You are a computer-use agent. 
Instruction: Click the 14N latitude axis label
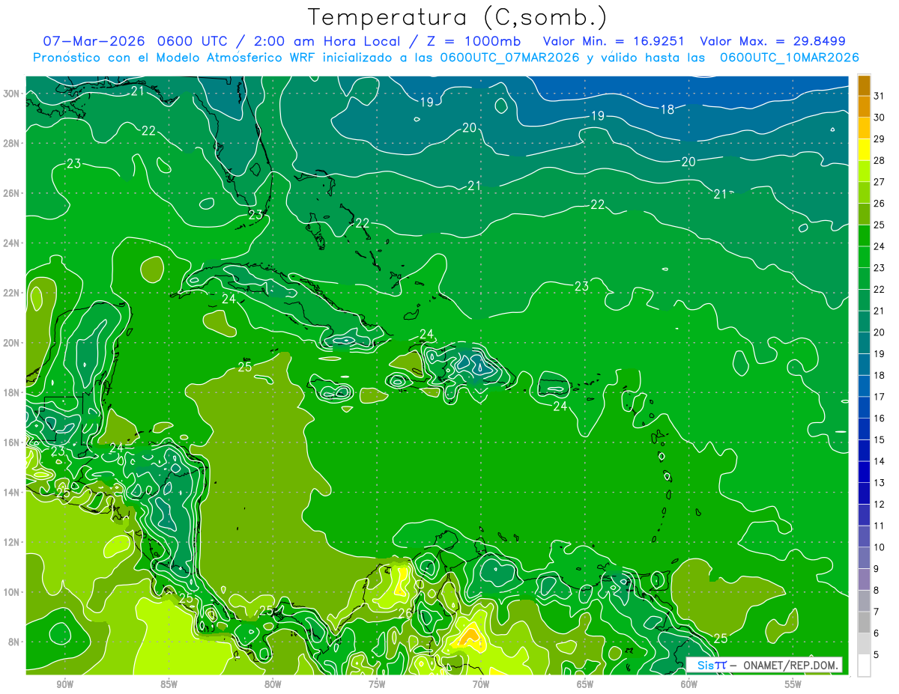[x=11, y=493]
